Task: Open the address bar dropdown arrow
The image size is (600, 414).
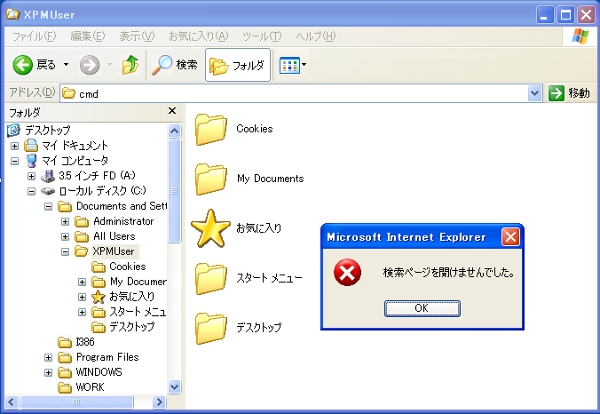Action: 534,93
